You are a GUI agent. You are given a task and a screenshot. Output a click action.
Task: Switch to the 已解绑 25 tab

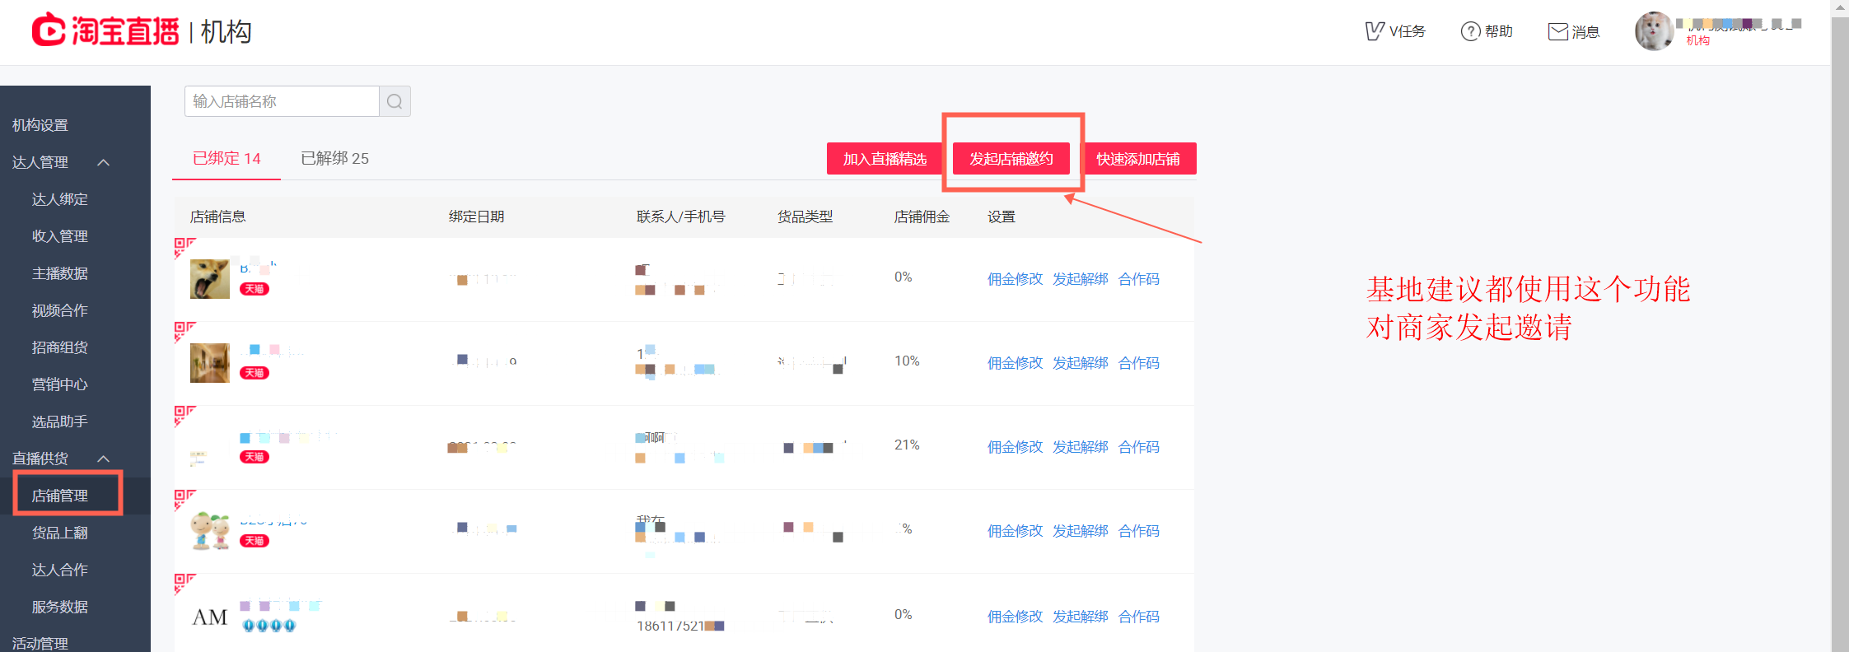click(334, 158)
